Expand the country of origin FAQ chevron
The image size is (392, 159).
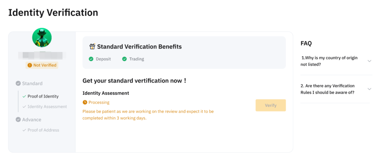[369, 61]
